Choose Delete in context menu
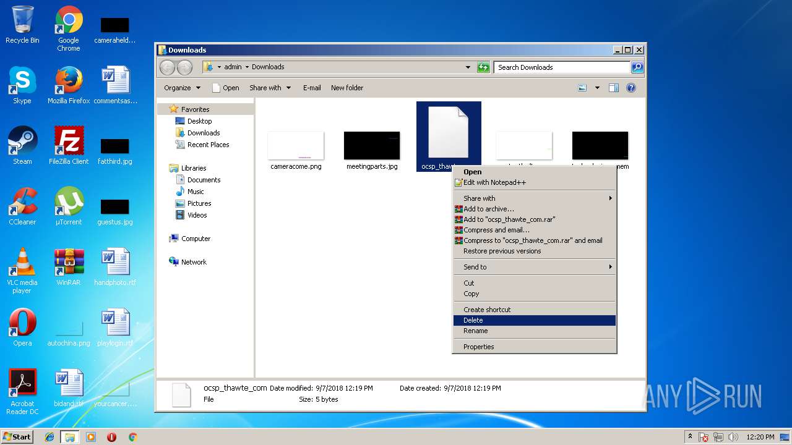The image size is (792, 445). (535, 320)
